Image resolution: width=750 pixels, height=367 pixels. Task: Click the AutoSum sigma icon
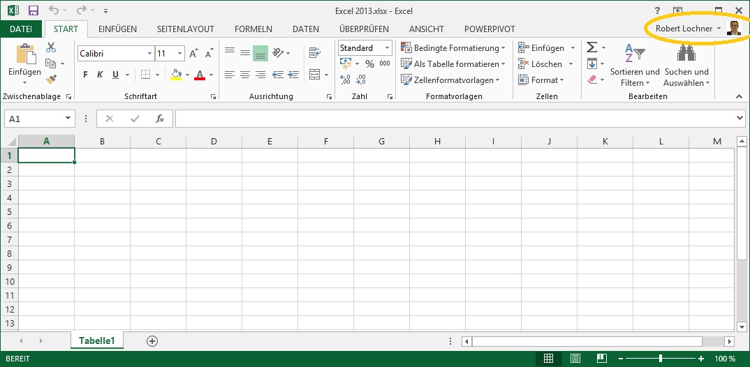(x=591, y=47)
